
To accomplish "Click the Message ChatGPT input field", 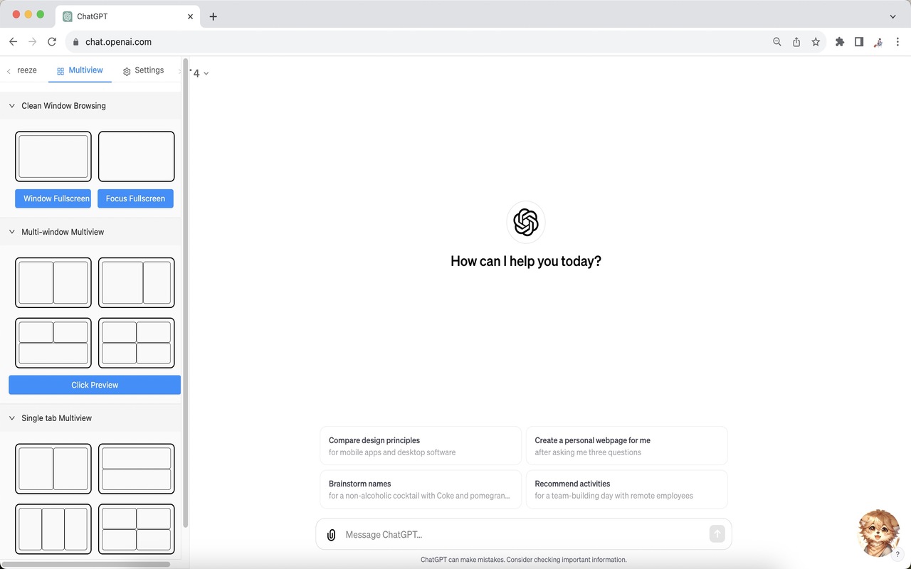I will (498, 534).
